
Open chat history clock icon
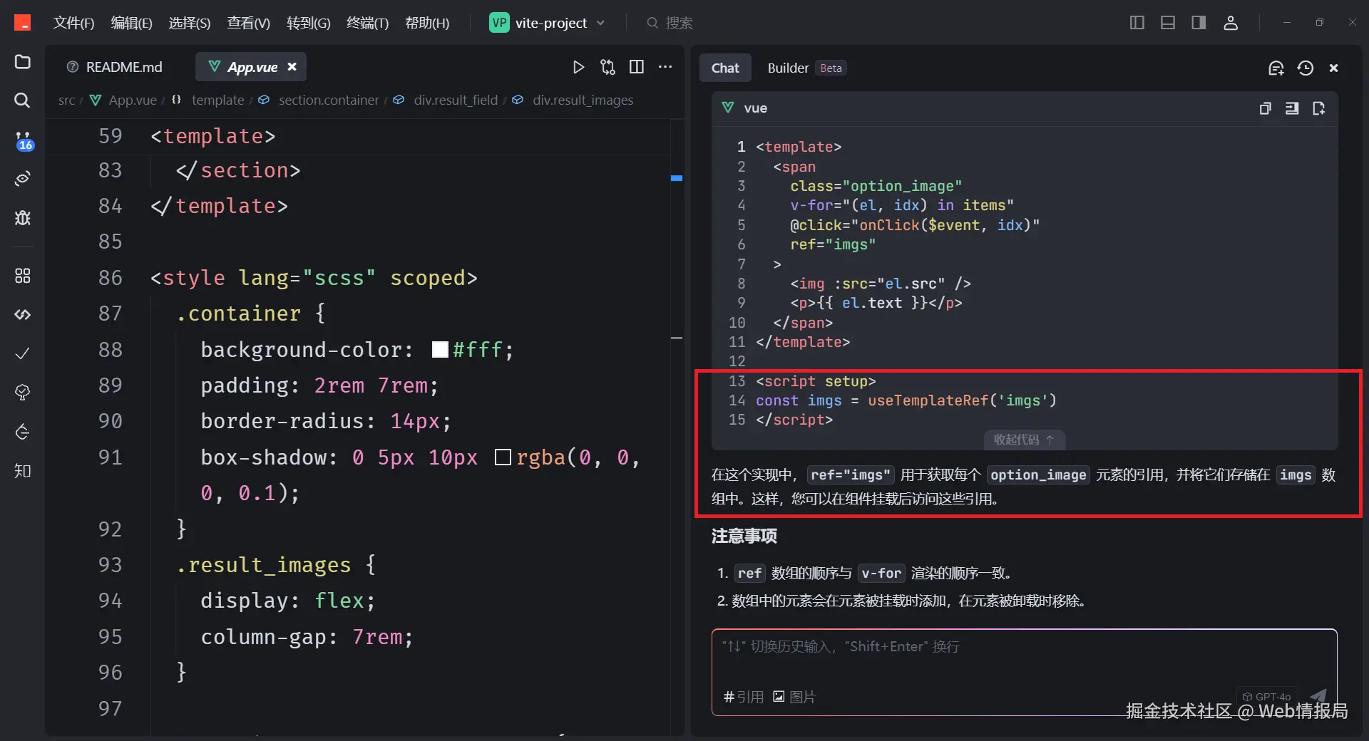[1306, 68]
